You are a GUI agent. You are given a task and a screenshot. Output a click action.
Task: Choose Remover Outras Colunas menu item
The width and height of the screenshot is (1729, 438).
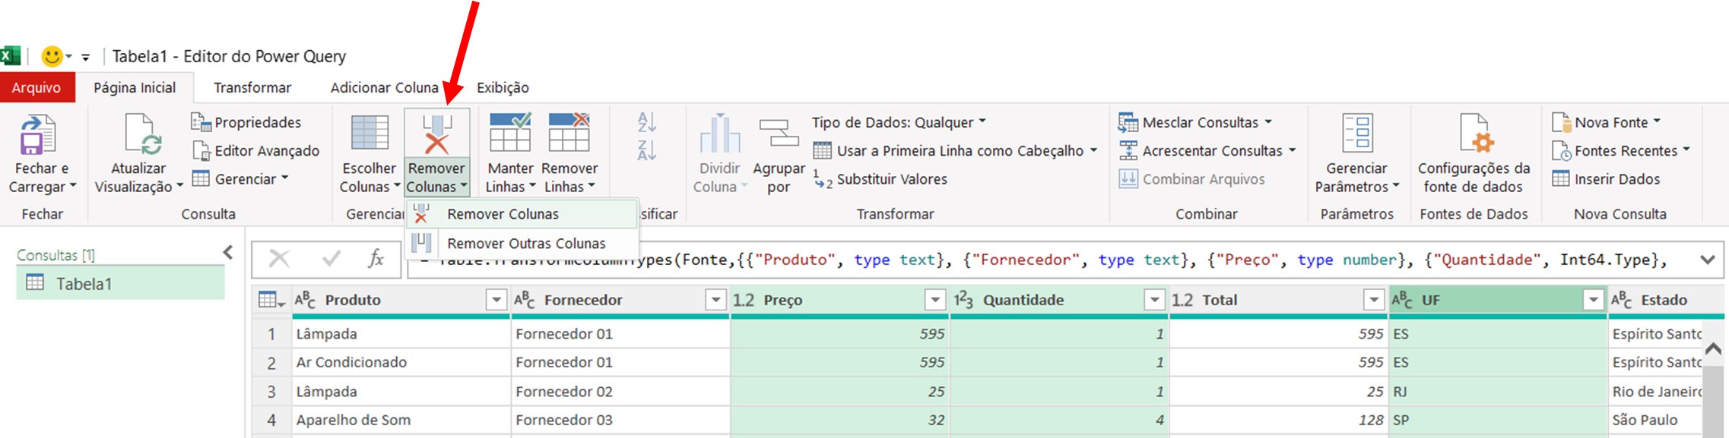click(x=522, y=243)
